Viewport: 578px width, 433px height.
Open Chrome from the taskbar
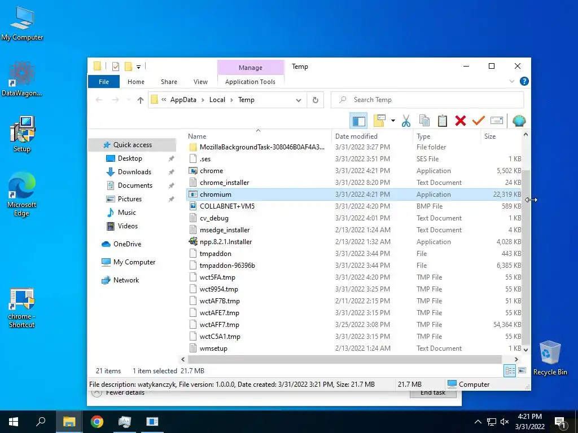(x=97, y=422)
